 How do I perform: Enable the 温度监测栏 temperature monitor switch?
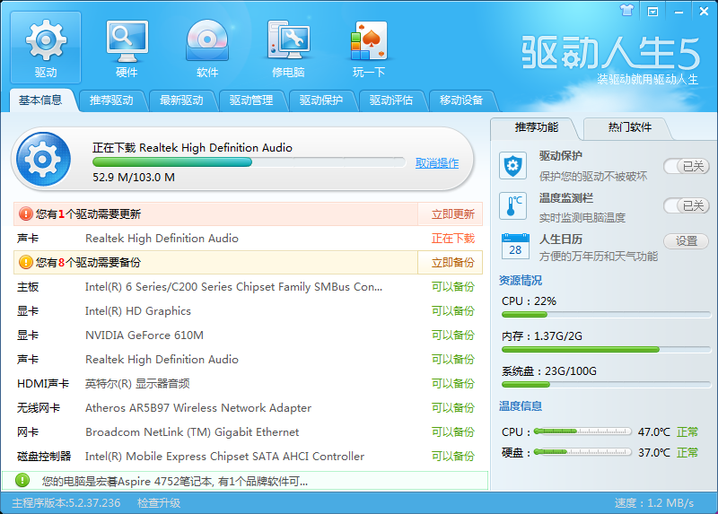(x=686, y=206)
